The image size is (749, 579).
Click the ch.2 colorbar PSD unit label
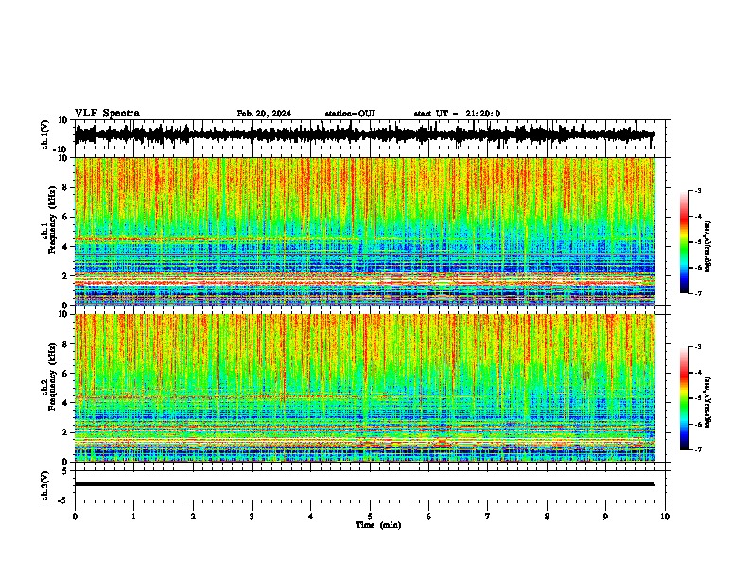tap(708, 402)
